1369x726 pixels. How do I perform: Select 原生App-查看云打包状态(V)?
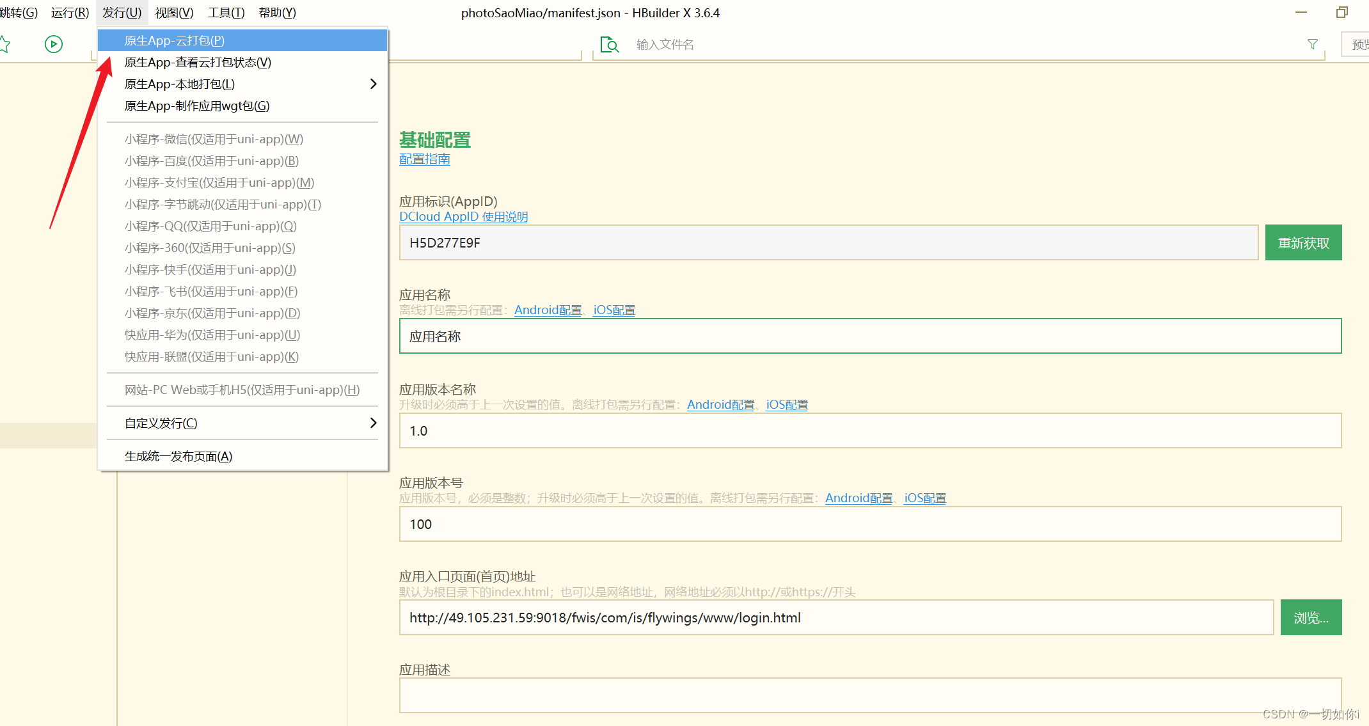(x=242, y=62)
